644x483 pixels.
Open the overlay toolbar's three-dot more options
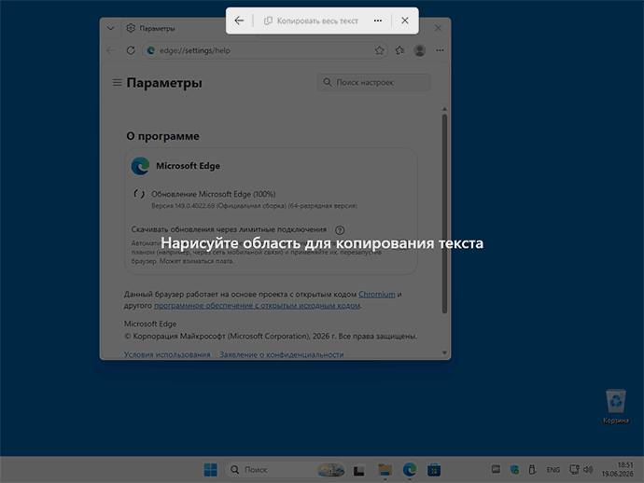(378, 21)
